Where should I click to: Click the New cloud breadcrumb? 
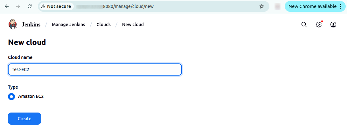tap(133, 25)
